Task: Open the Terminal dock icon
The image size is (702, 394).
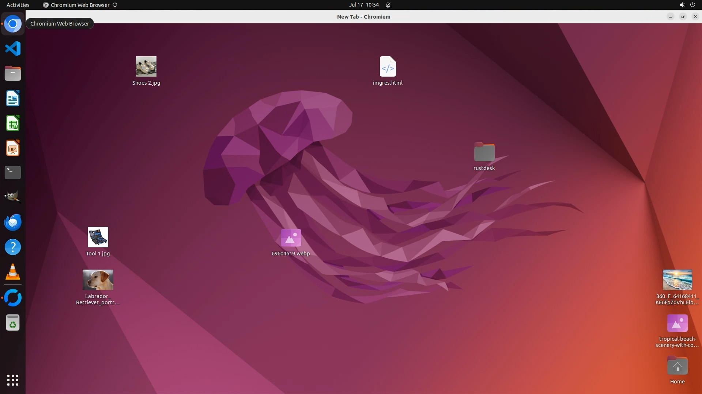Action: (13, 173)
